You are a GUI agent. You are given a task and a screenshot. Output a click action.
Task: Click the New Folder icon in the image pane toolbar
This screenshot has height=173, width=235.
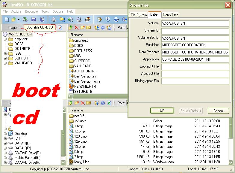[83, 28]
